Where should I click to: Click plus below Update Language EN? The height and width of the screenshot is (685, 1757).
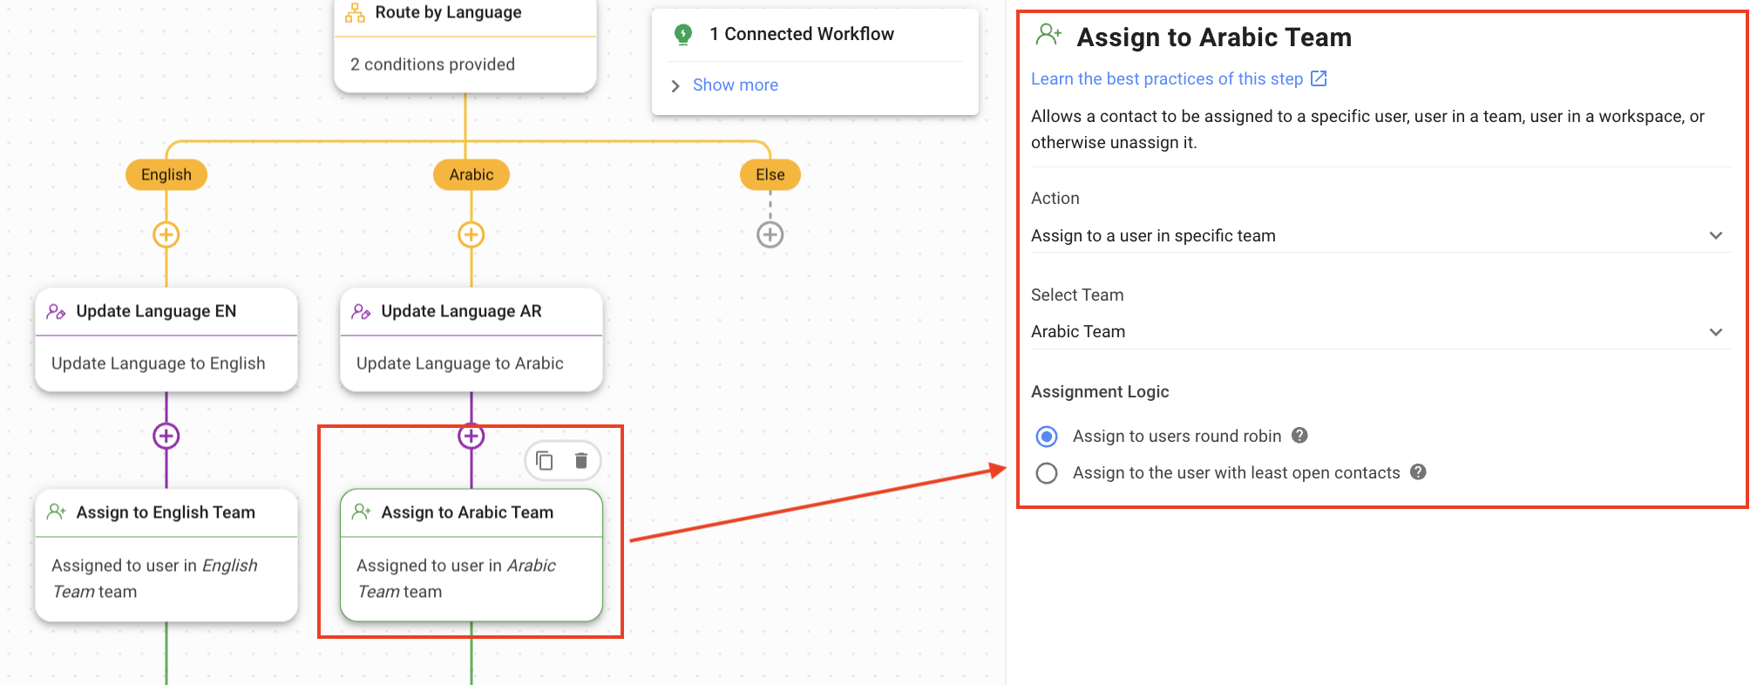point(166,436)
